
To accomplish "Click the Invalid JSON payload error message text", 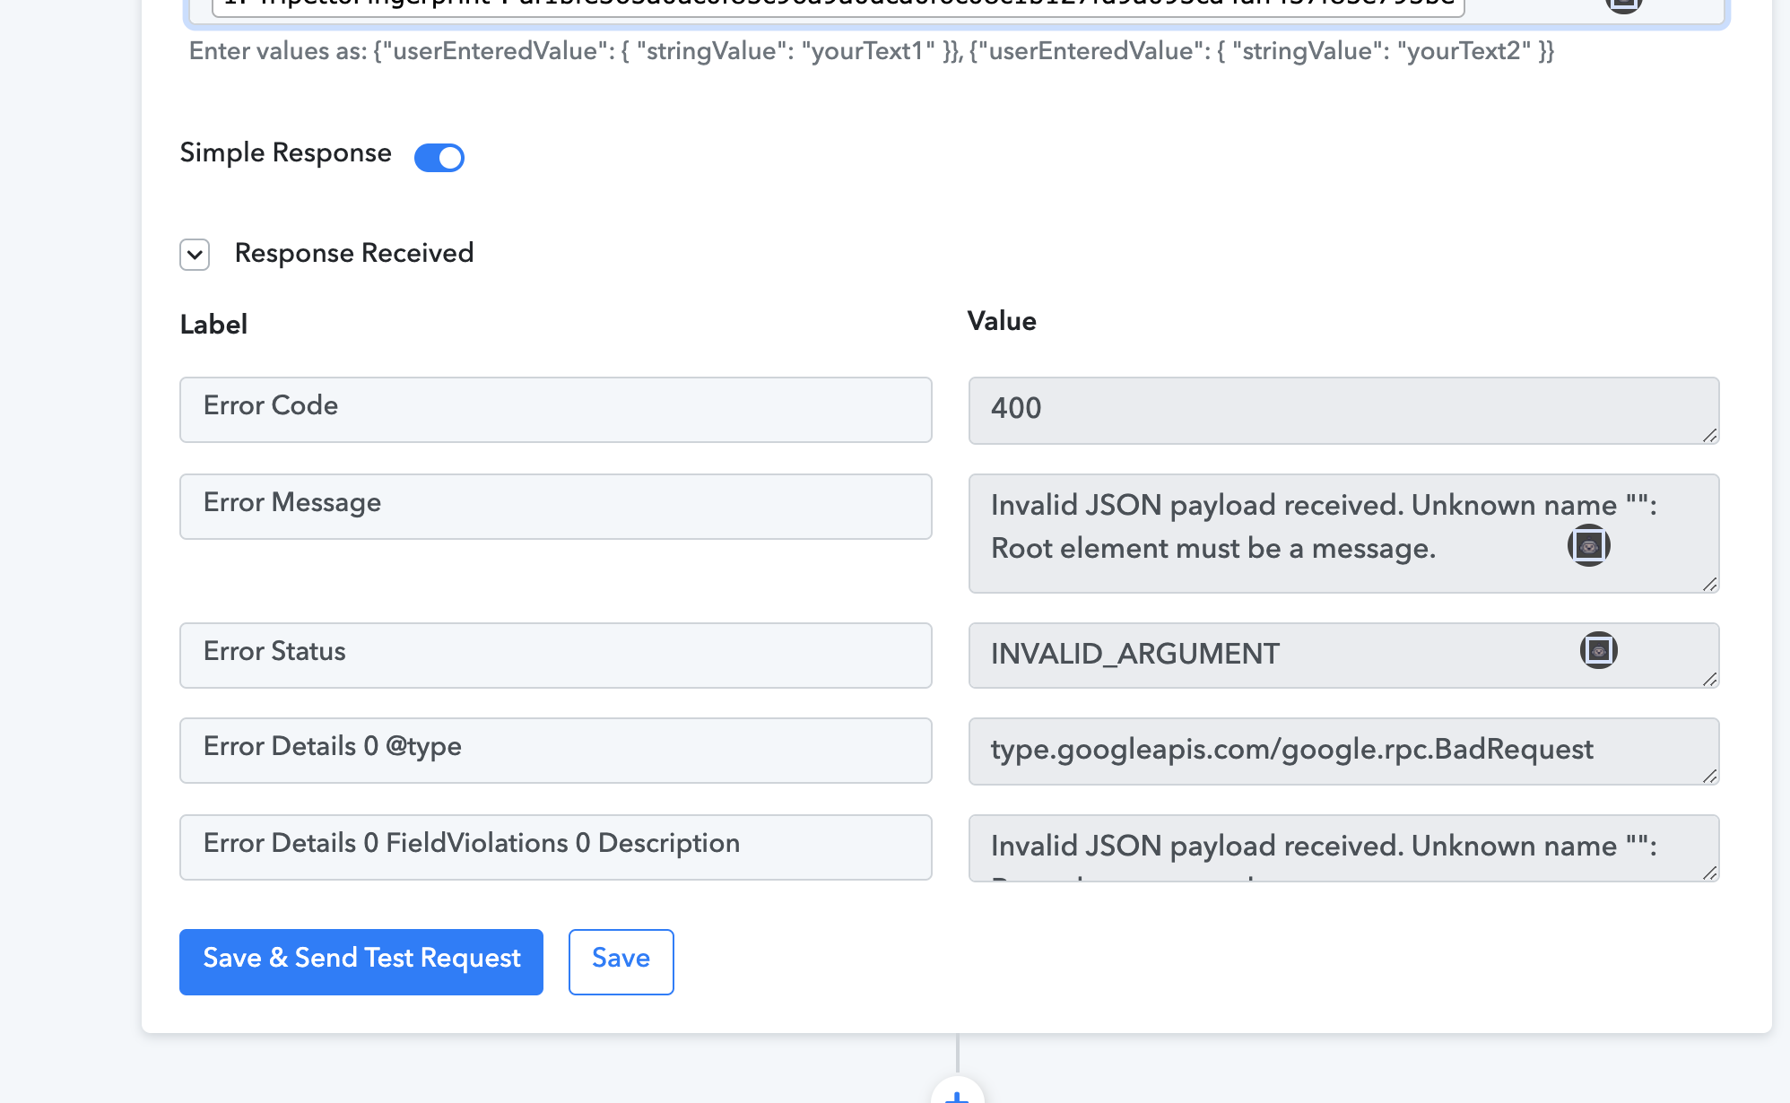I will (x=1323, y=526).
